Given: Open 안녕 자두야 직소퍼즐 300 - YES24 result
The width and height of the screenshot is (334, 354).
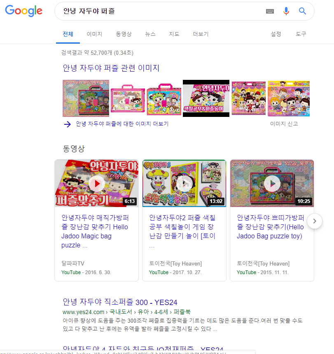Looking at the screenshot, I should point(120,302).
